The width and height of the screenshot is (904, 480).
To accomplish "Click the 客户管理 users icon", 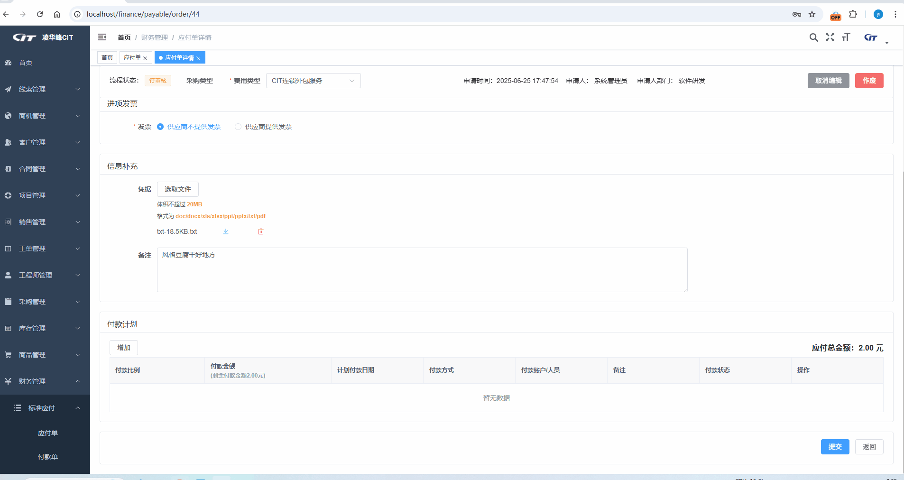I will (8, 142).
